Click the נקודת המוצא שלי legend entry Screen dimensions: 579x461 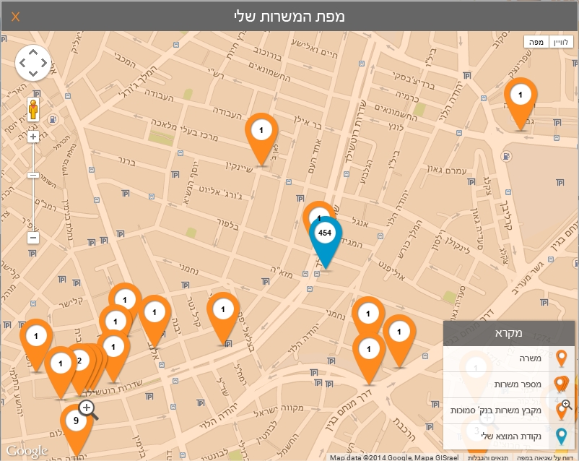tap(509, 436)
